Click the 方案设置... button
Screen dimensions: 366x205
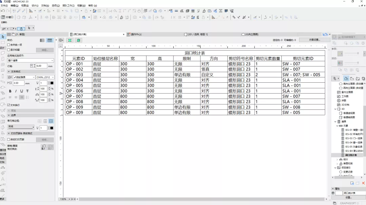314,40
